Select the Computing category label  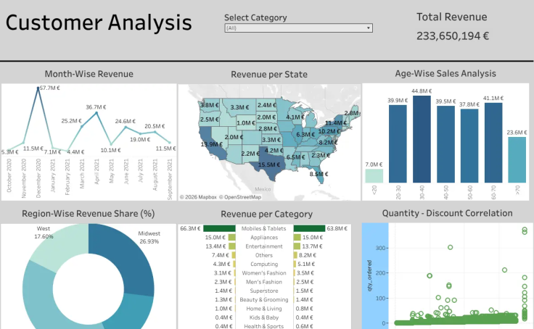pyautogui.click(x=264, y=264)
